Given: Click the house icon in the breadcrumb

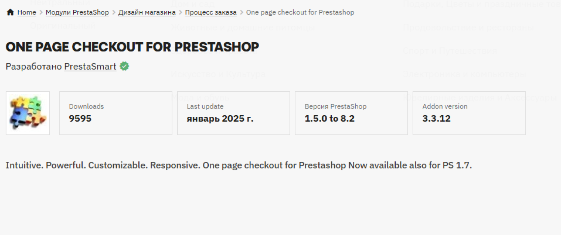Looking at the screenshot, I should (x=10, y=12).
